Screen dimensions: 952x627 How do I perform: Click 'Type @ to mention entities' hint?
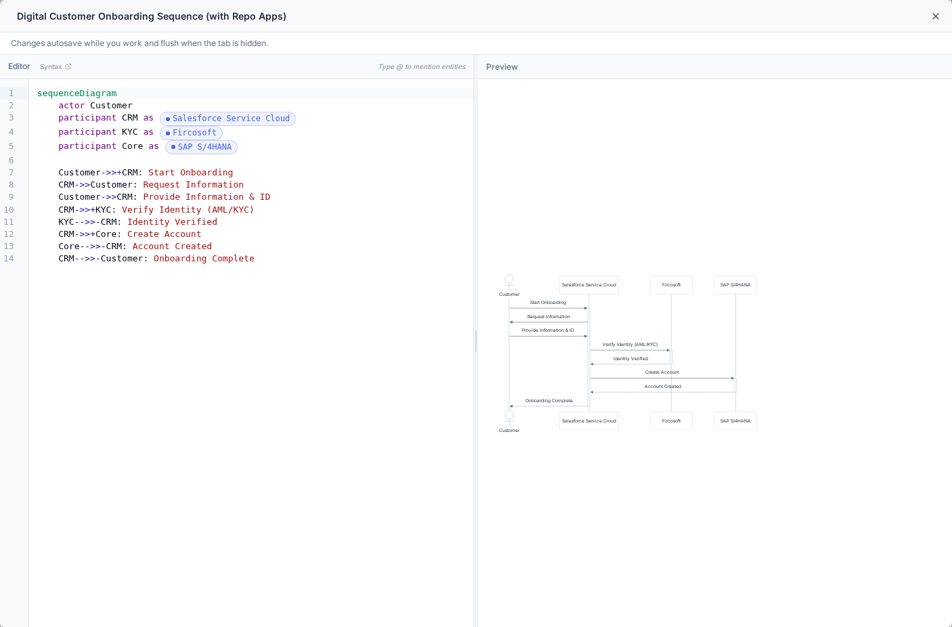(x=422, y=67)
